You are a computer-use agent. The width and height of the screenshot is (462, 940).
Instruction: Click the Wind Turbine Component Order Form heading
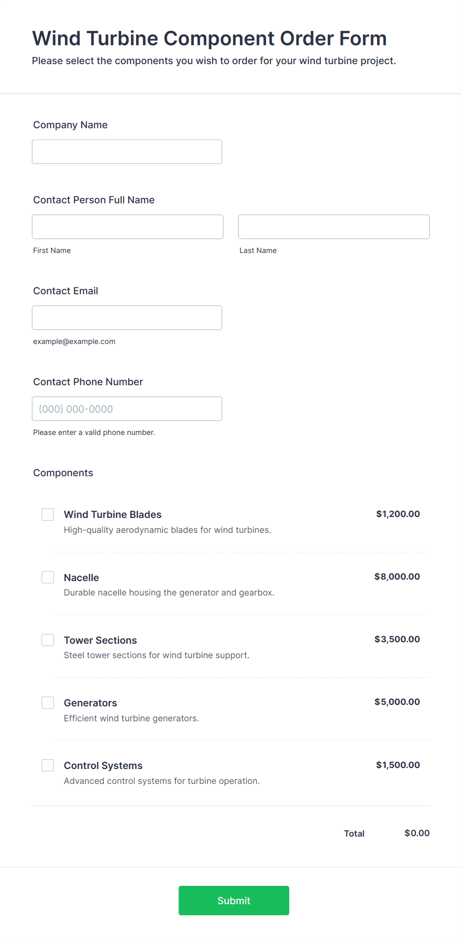[x=210, y=38]
